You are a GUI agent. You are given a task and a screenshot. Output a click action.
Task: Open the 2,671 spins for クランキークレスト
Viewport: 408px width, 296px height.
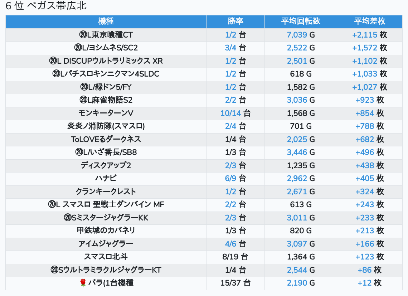(297, 191)
